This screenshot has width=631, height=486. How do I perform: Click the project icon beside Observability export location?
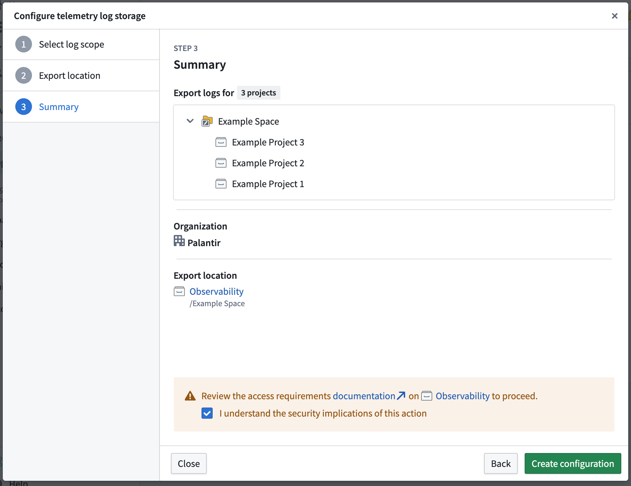coord(179,292)
